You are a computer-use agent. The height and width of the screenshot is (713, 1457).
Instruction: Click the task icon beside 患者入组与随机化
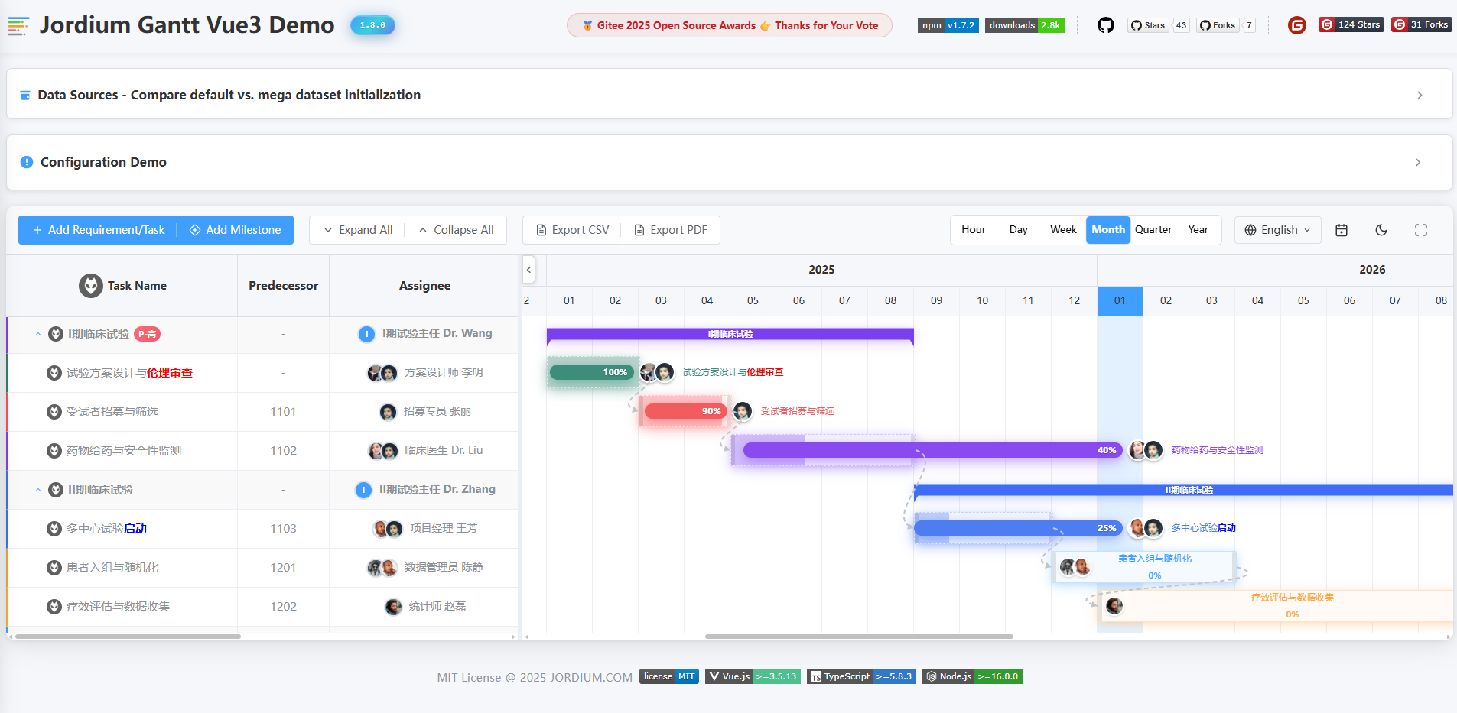point(54,567)
